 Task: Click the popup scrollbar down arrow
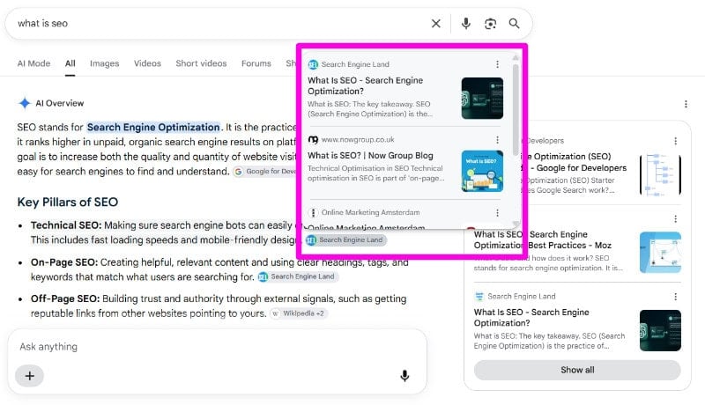pyautogui.click(x=516, y=224)
